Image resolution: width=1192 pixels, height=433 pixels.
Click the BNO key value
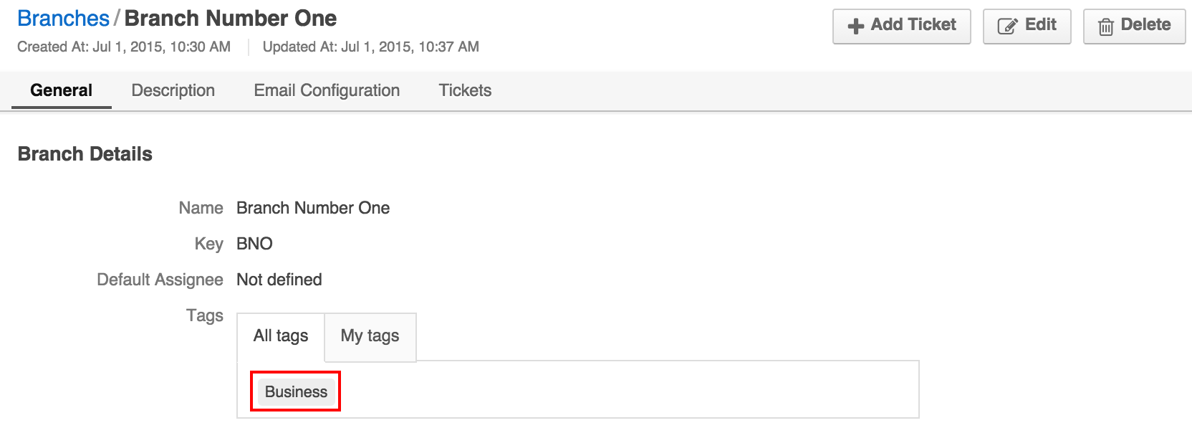tap(254, 244)
